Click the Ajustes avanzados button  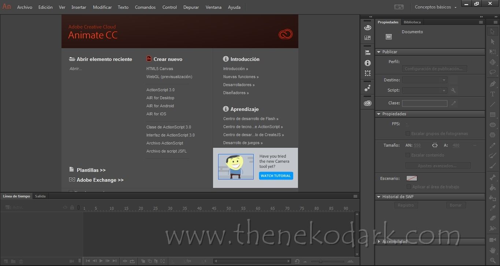point(438,166)
